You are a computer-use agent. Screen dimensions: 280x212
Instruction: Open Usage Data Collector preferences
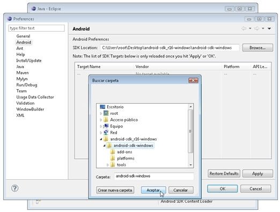35,97
